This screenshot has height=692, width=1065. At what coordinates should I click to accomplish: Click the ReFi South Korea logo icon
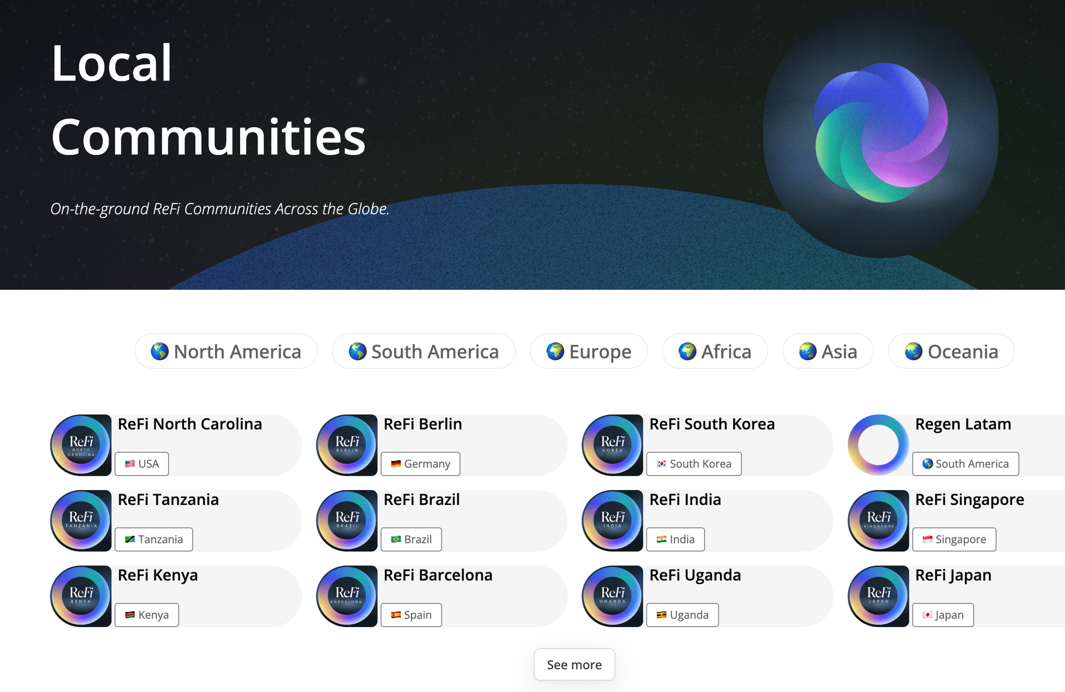pyautogui.click(x=612, y=445)
